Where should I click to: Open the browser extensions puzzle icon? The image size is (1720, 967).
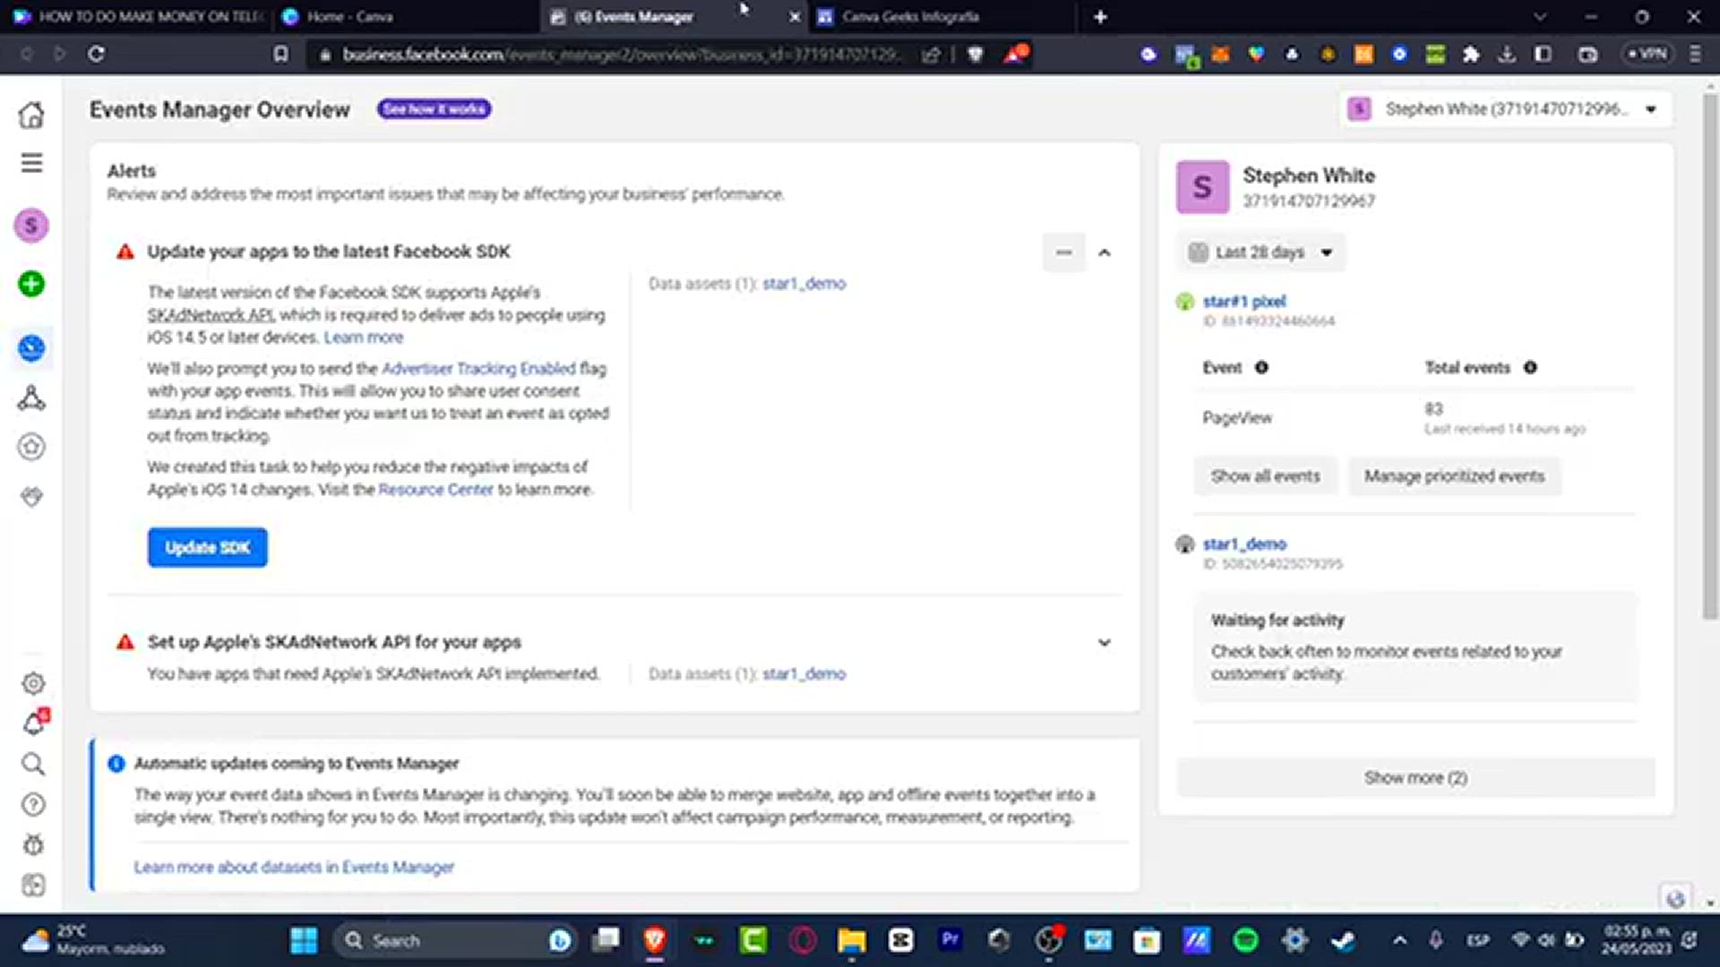coord(1471,55)
